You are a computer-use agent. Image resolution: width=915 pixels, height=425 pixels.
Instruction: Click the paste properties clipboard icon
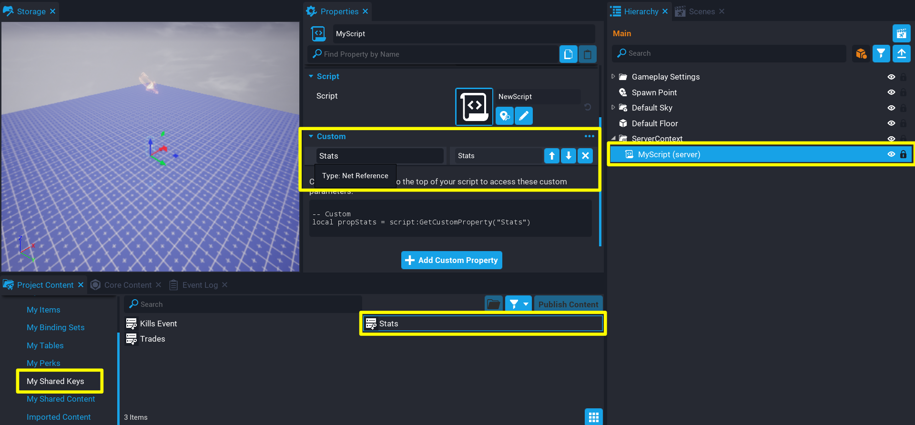[588, 54]
